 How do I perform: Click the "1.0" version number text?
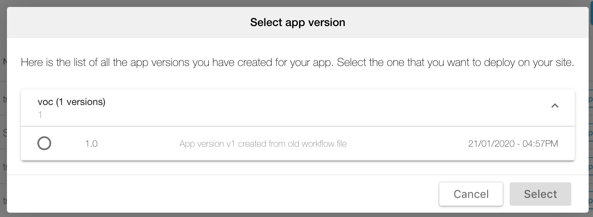(x=91, y=144)
